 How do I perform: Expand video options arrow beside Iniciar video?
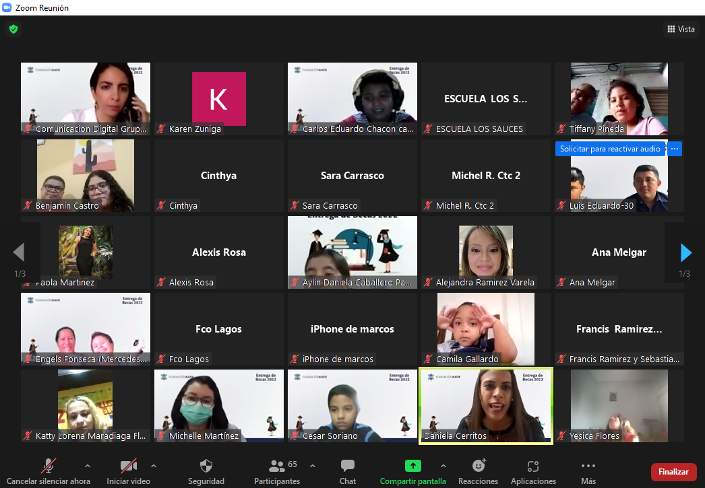coord(154,466)
